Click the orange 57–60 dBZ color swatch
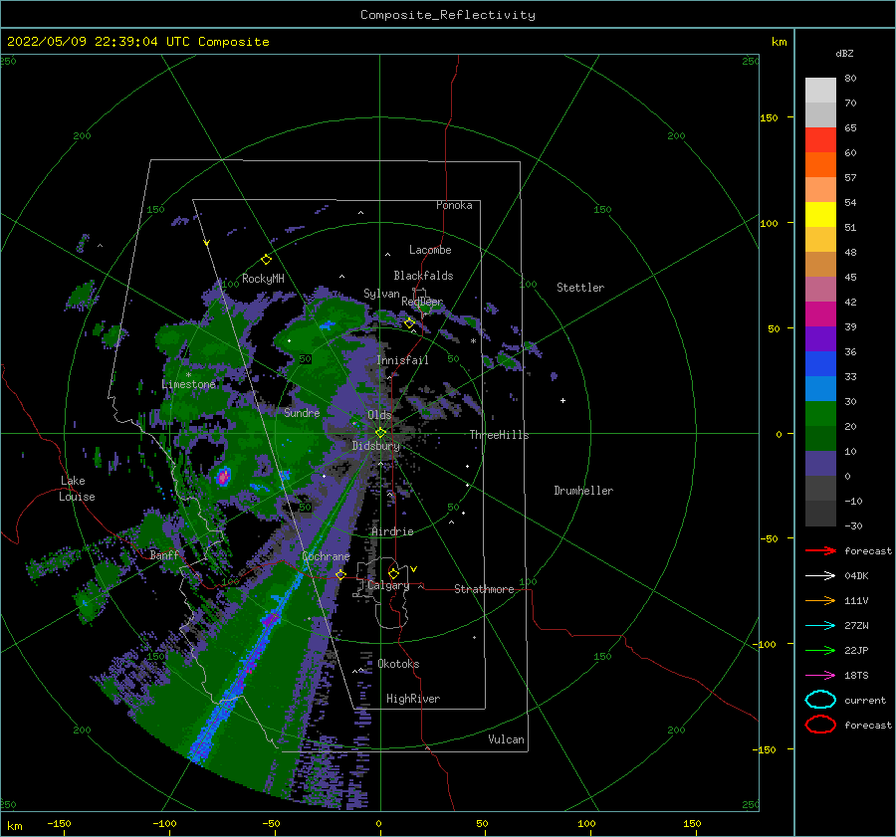Image resolution: width=896 pixels, height=837 pixels. (820, 164)
